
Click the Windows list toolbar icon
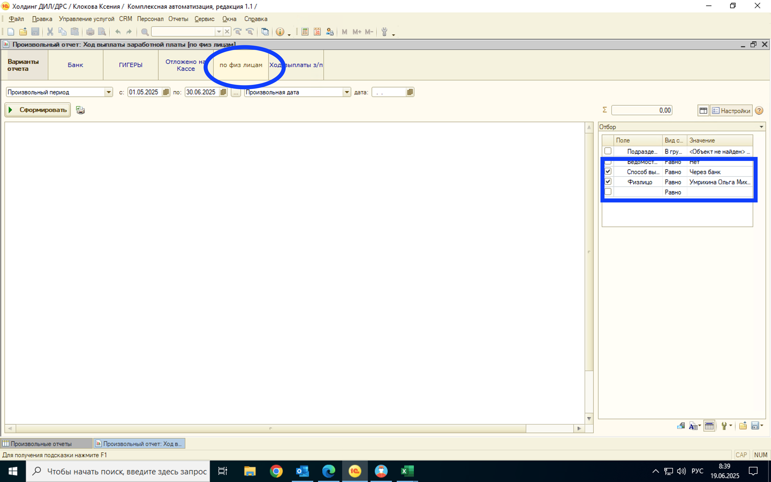(265, 32)
